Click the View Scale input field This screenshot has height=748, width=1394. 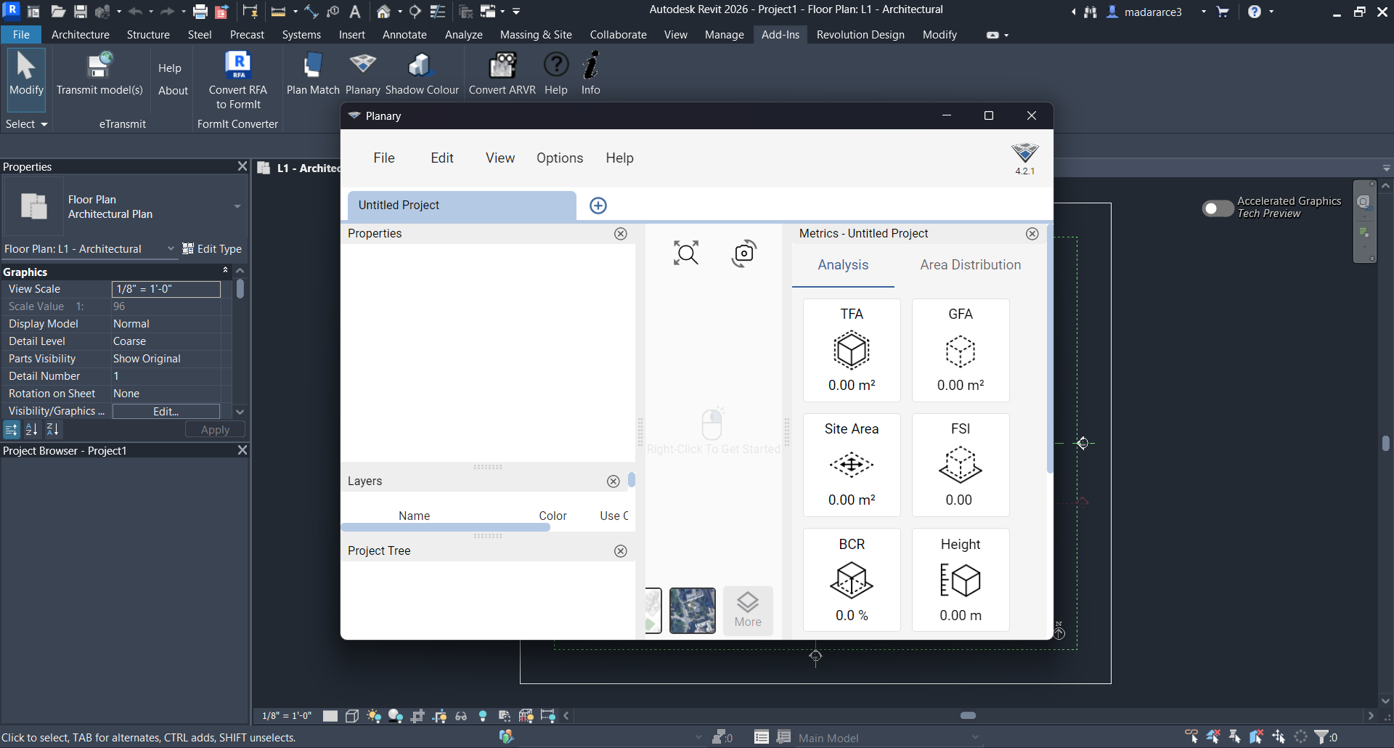pos(166,289)
